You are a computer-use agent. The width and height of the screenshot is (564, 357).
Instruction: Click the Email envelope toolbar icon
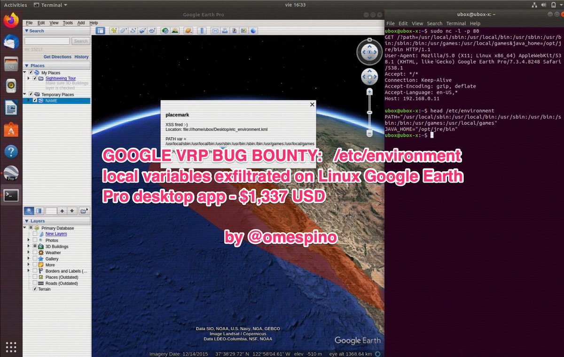(x=215, y=31)
